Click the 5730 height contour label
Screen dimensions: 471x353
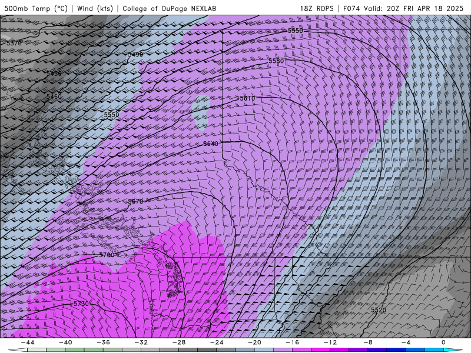[x=81, y=304]
